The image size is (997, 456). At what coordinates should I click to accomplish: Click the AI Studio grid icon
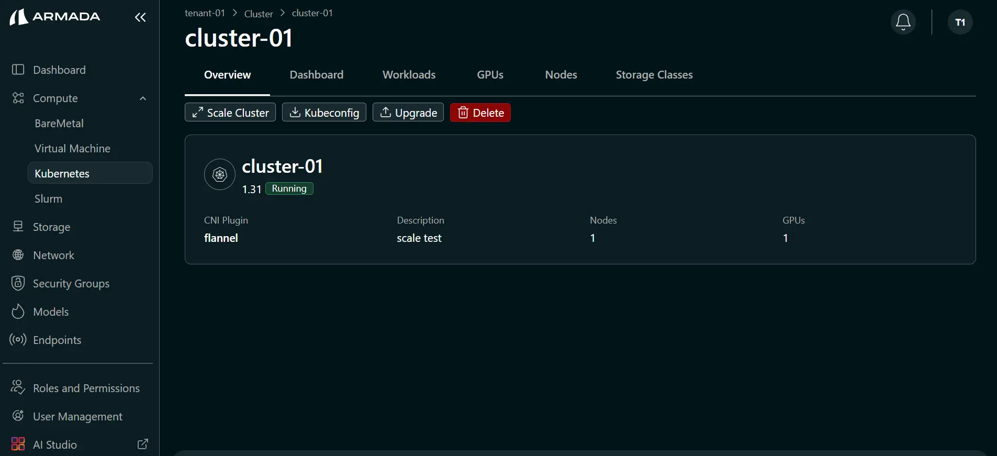point(18,444)
